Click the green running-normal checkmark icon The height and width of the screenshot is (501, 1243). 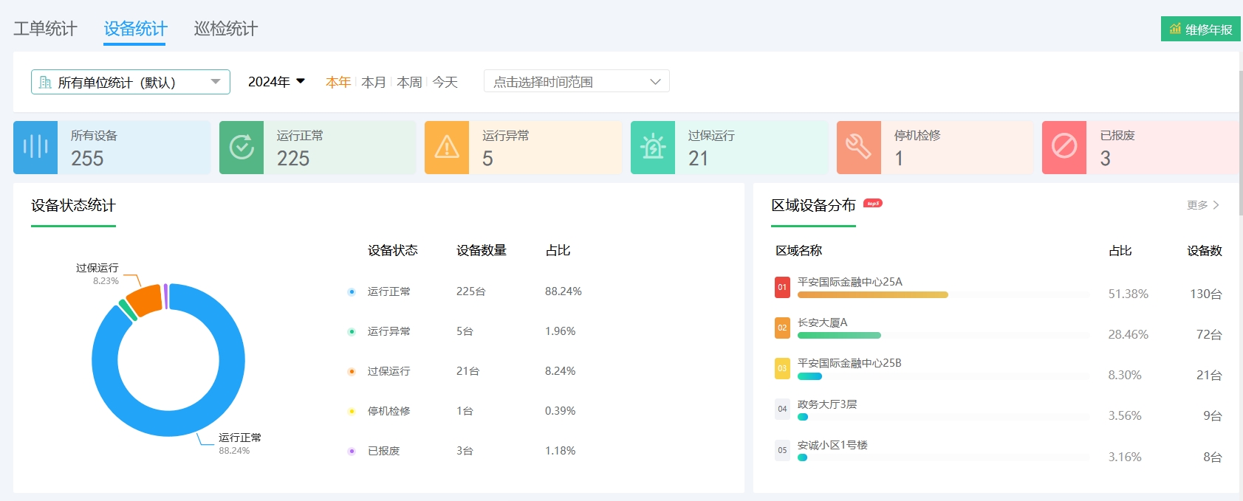click(x=241, y=148)
